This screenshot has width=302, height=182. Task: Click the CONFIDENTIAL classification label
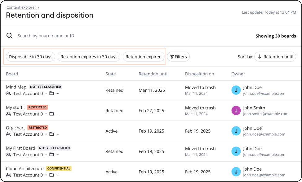59,169
